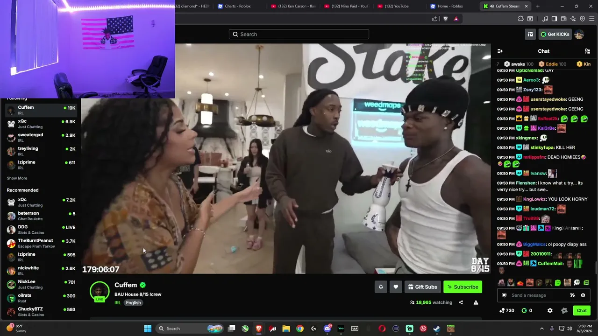
Task: Click the notification bell for Cuffem
Action: coord(381,287)
